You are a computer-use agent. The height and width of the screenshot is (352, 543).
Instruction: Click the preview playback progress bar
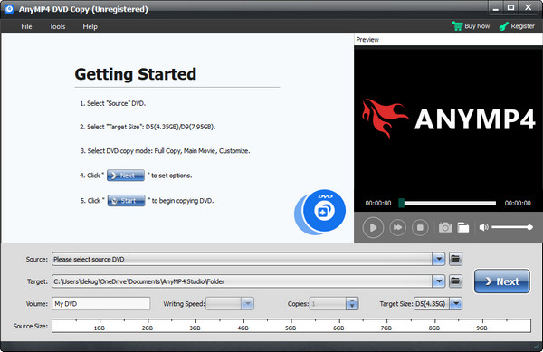coord(447,203)
